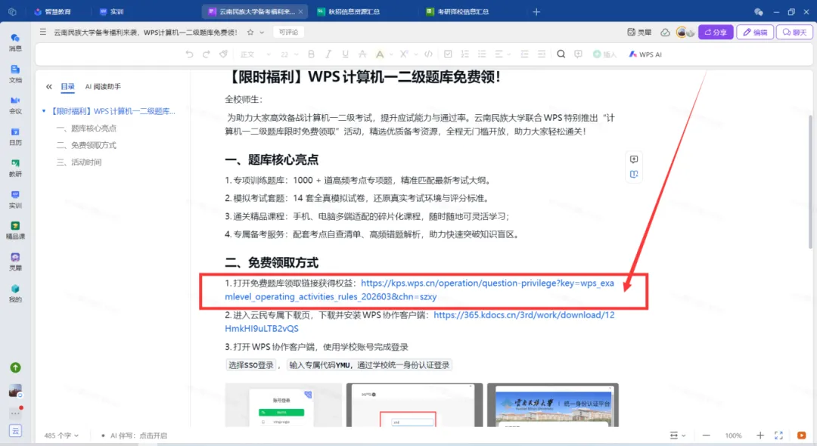This screenshot has height=446, width=817.
Task: Open the 精品课 sidebar icon
Action: click(15, 230)
